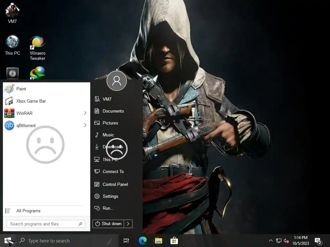Launch Microsoft Edge from taskbar
The image size is (330, 247).
[x=143, y=241]
